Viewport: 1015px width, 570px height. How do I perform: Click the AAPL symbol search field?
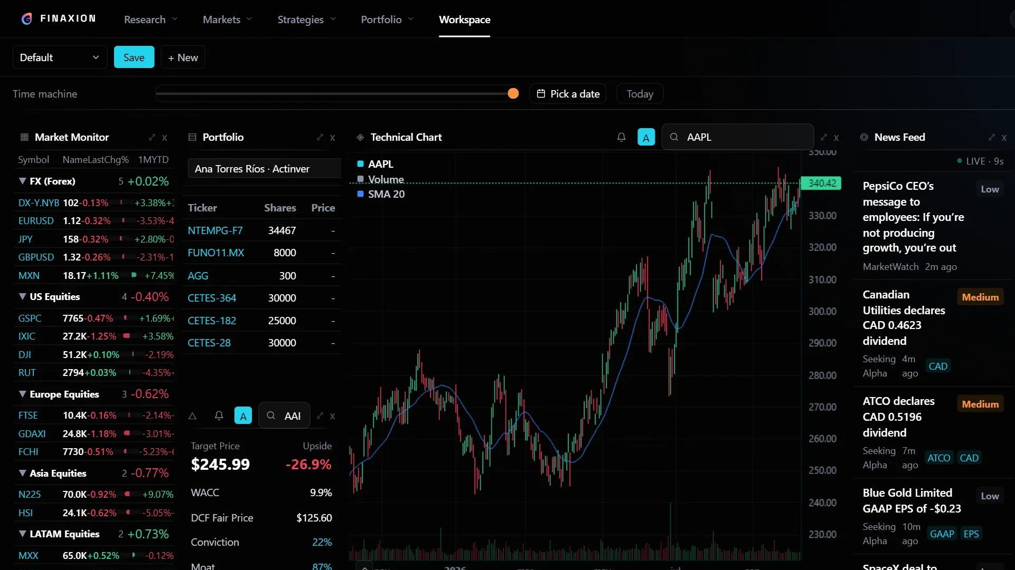coord(738,137)
